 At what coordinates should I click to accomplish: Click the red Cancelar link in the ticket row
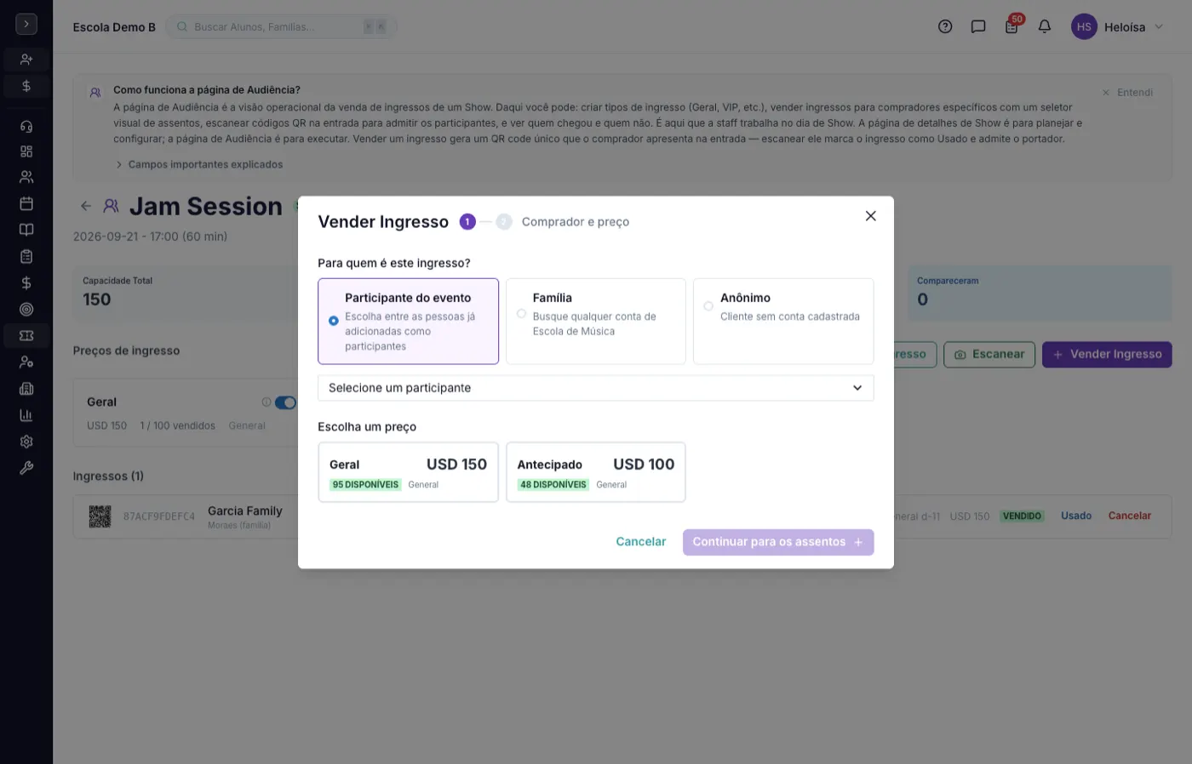pyautogui.click(x=1130, y=516)
